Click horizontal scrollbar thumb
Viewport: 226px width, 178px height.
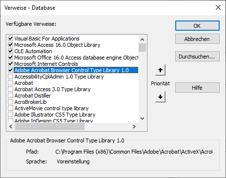[x=50, y=126]
